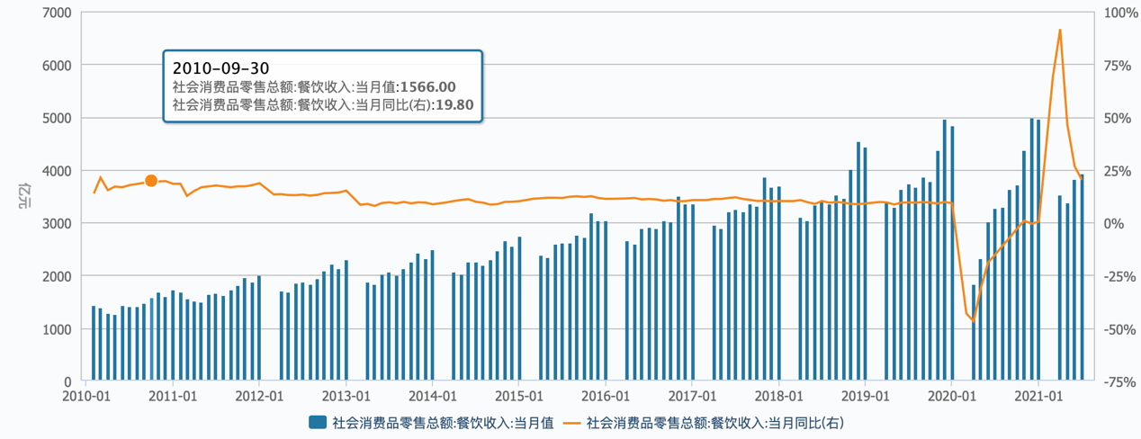Click the 7000 left axis tick label
Screen dimensions: 1141x439
click(57, 13)
